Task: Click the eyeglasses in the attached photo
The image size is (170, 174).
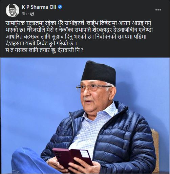Action: pos(92,88)
